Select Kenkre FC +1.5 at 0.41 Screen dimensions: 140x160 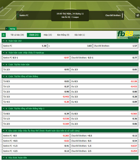point(36,146)
